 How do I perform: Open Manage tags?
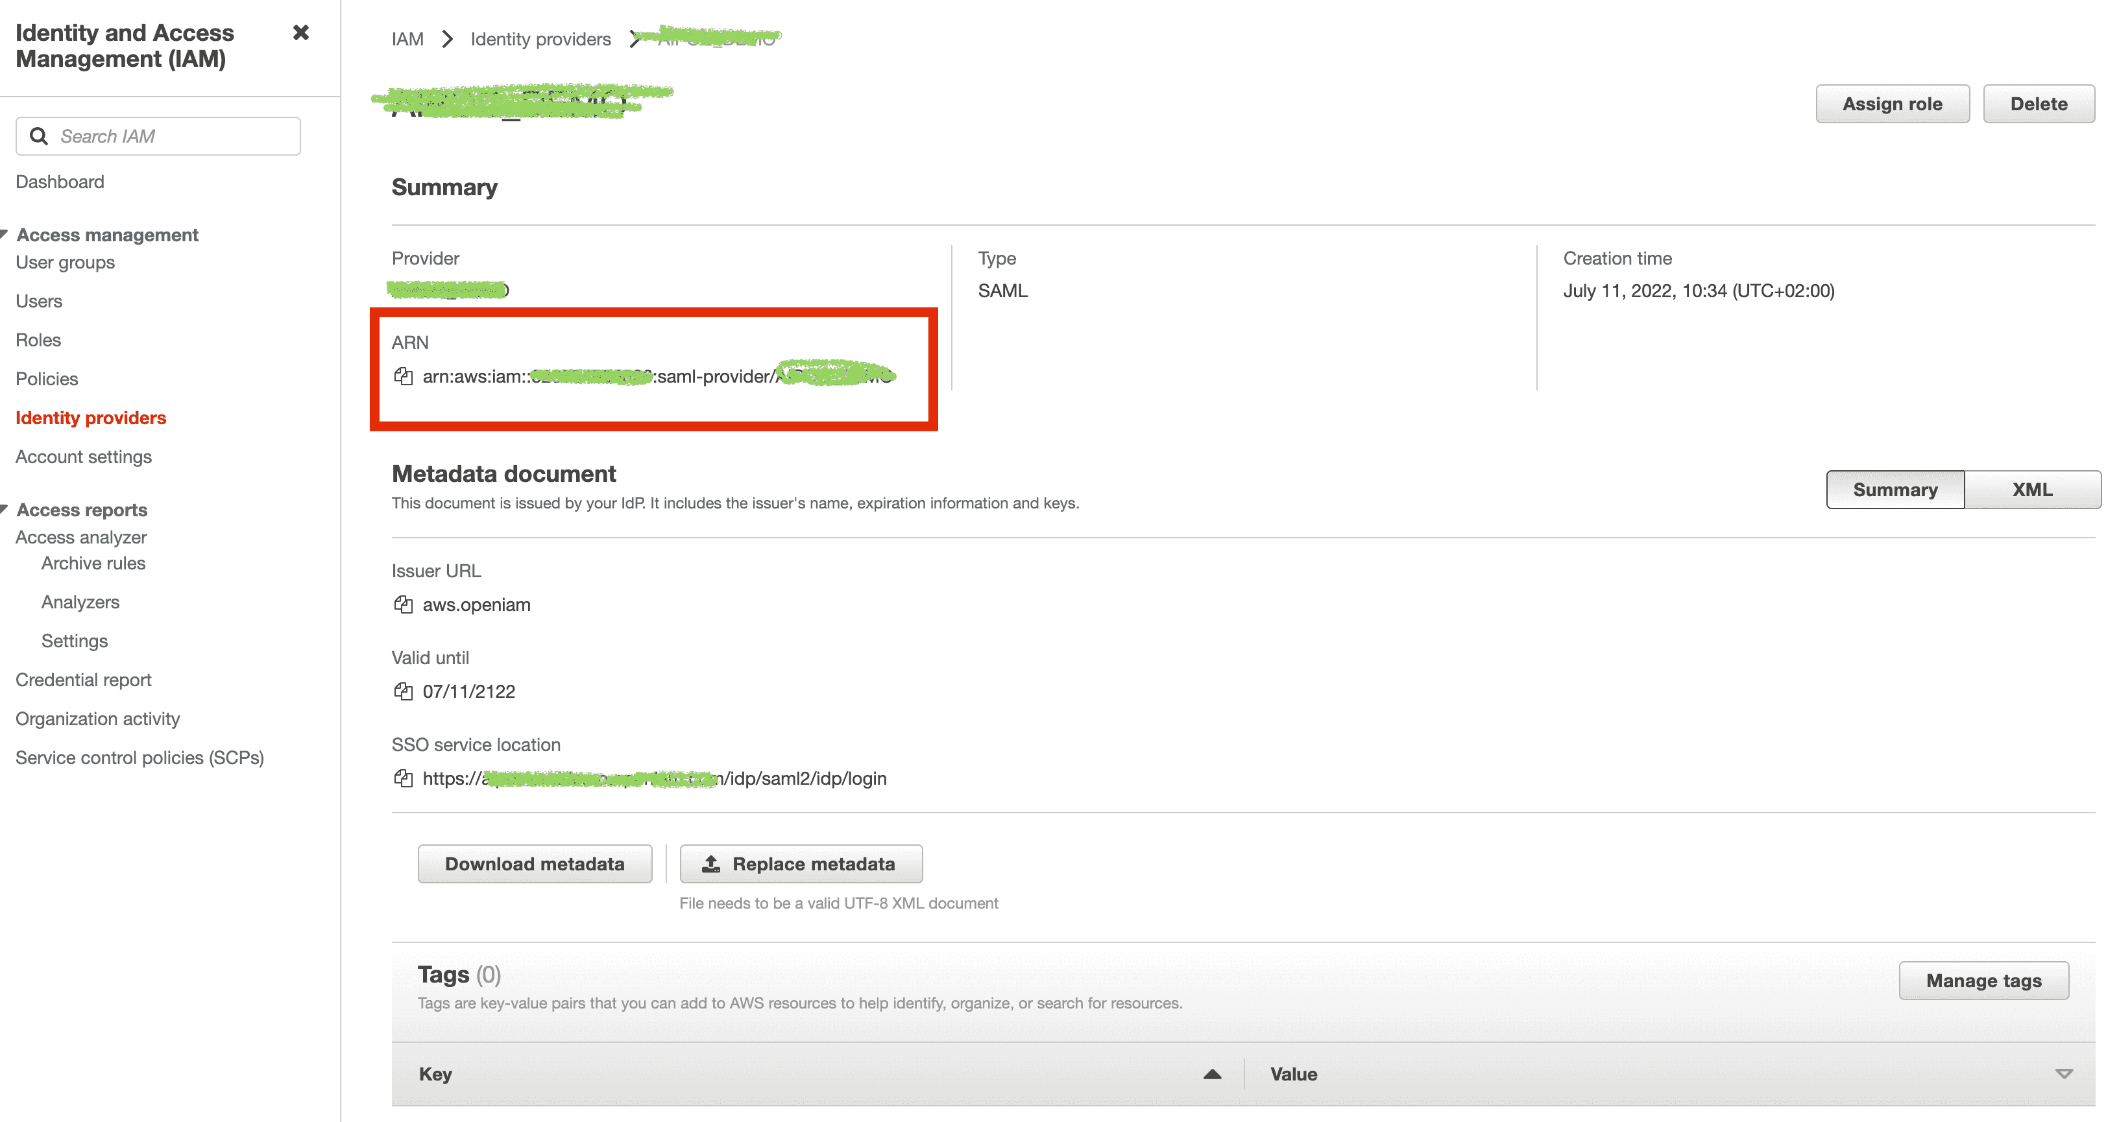1983,981
